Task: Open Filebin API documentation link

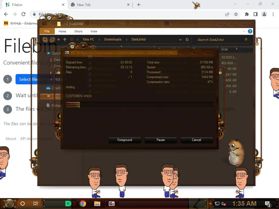Action: 36,139
